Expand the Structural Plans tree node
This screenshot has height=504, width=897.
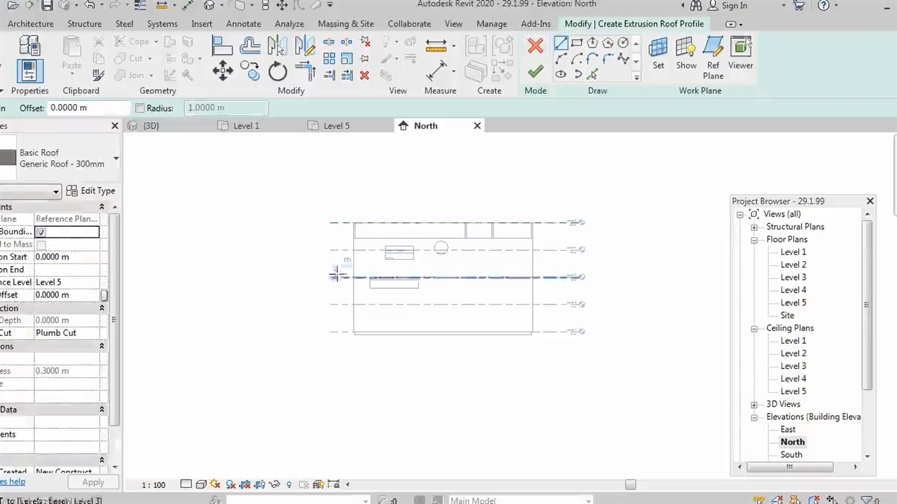pyautogui.click(x=754, y=227)
